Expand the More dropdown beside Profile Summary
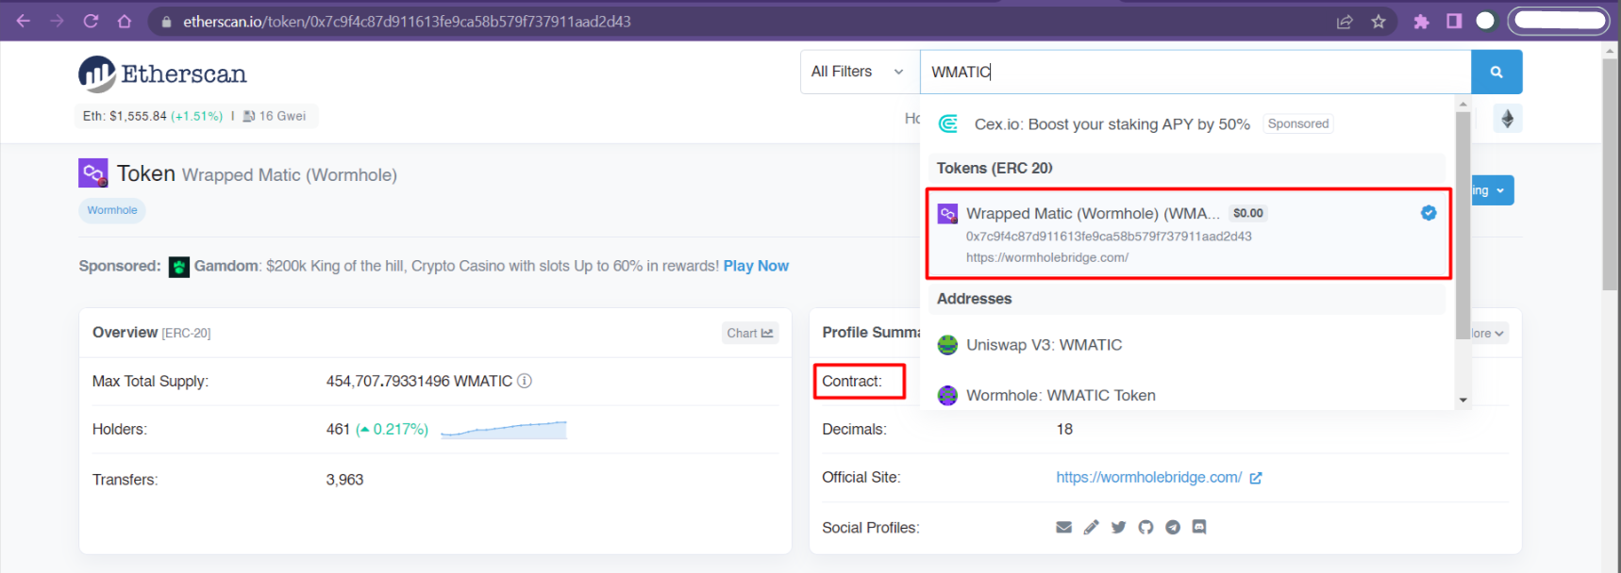Screen dimensions: 1621x573 1490,333
